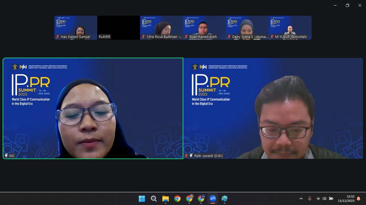Click the Ryan-Kanwil Aceh participant thumbnail

pyautogui.click(x=204, y=28)
